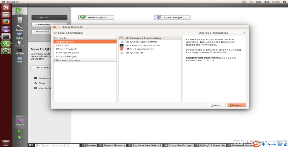Toggle the sidebar button in status bar

(x=31, y=145)
